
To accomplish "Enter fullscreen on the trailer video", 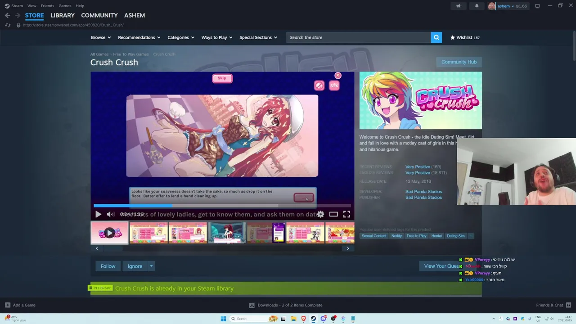I will 346,215.
